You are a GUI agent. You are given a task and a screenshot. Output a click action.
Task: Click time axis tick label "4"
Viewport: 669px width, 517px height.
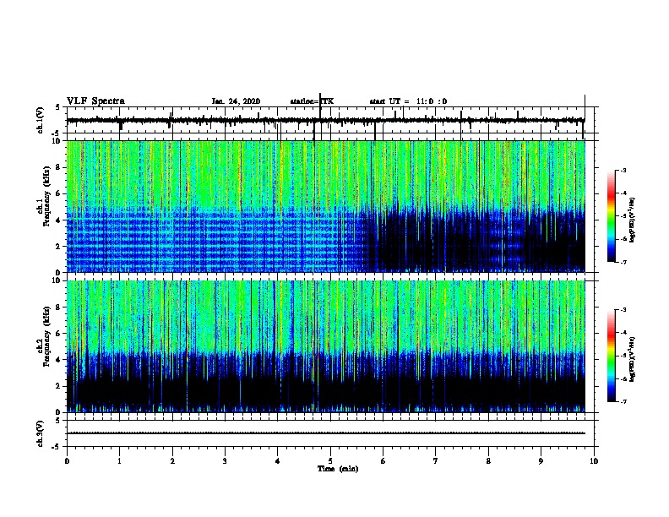(278, 460)
